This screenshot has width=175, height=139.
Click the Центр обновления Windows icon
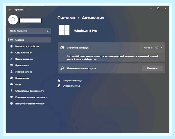(12, 104)
